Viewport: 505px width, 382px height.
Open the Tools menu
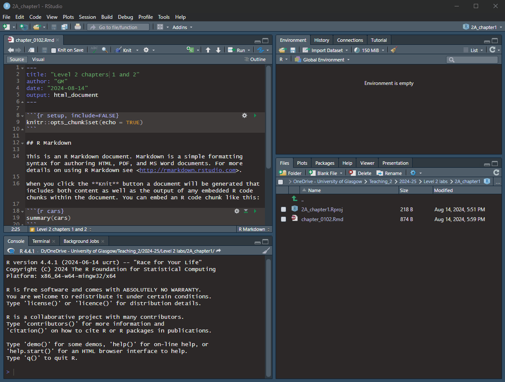click(164, 17)
